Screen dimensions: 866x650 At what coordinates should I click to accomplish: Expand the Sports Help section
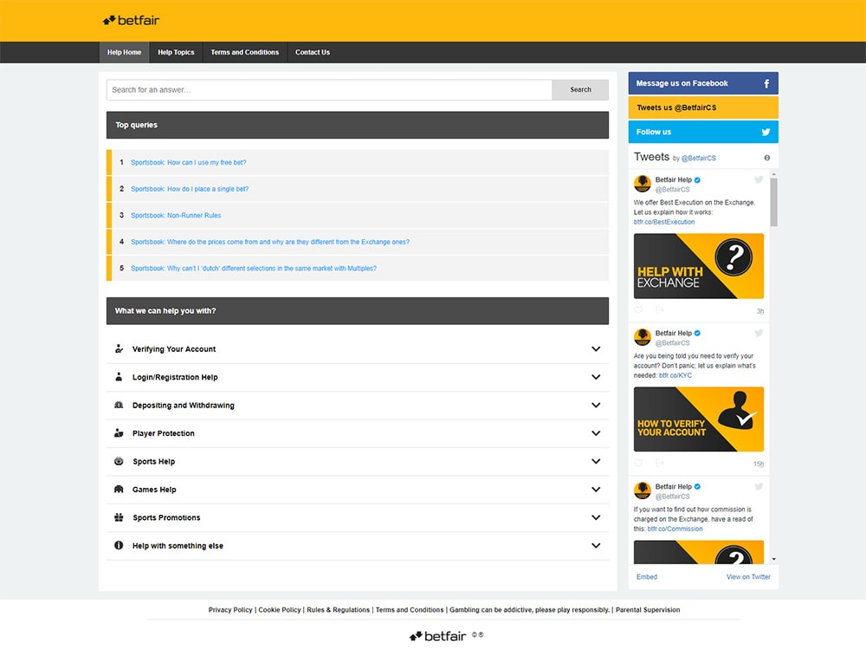pos(596,462)
